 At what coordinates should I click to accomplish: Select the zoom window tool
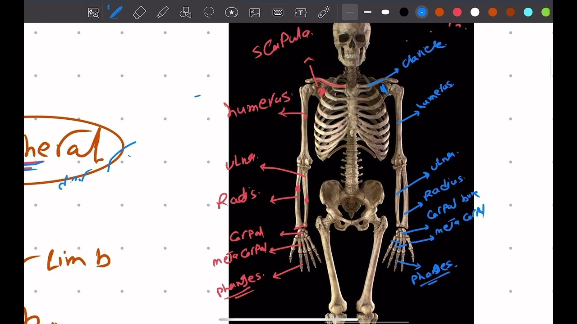coord(93,13)
